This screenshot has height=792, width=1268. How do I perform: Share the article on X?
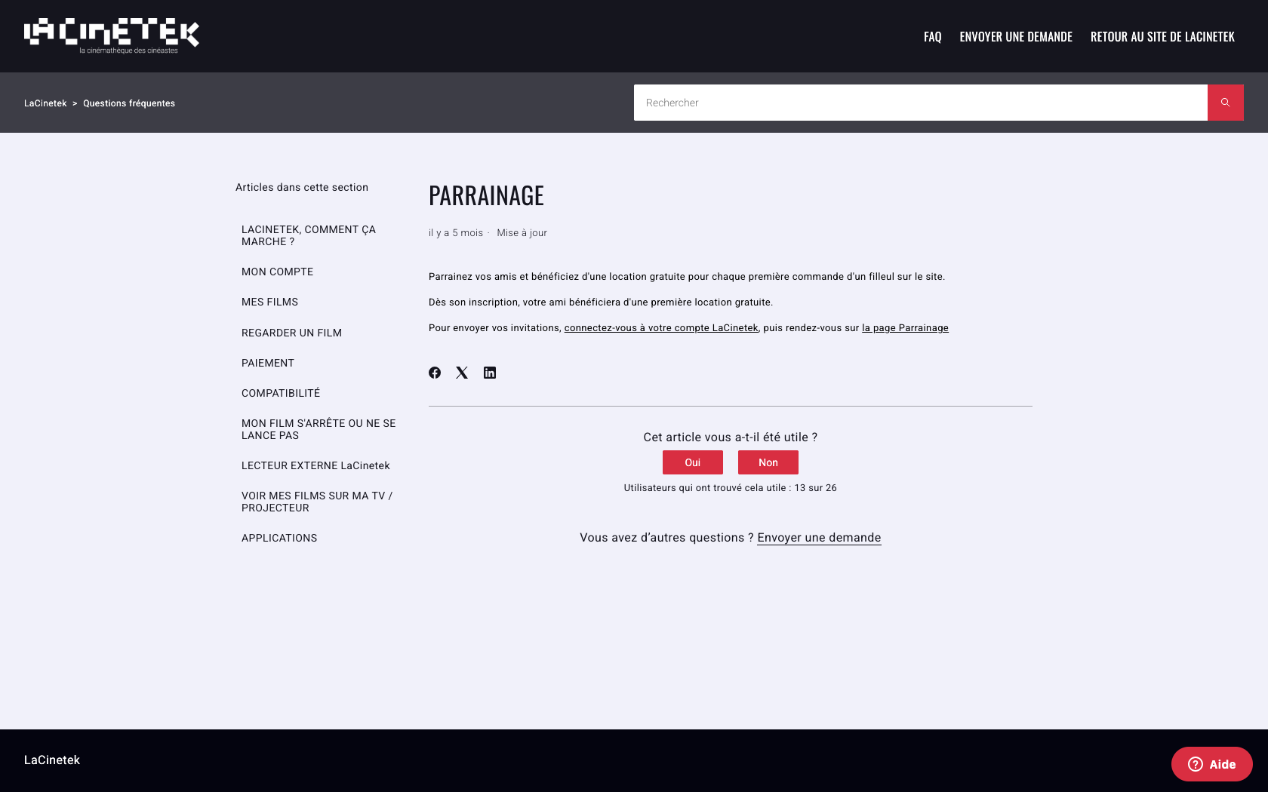click(462, 373)
